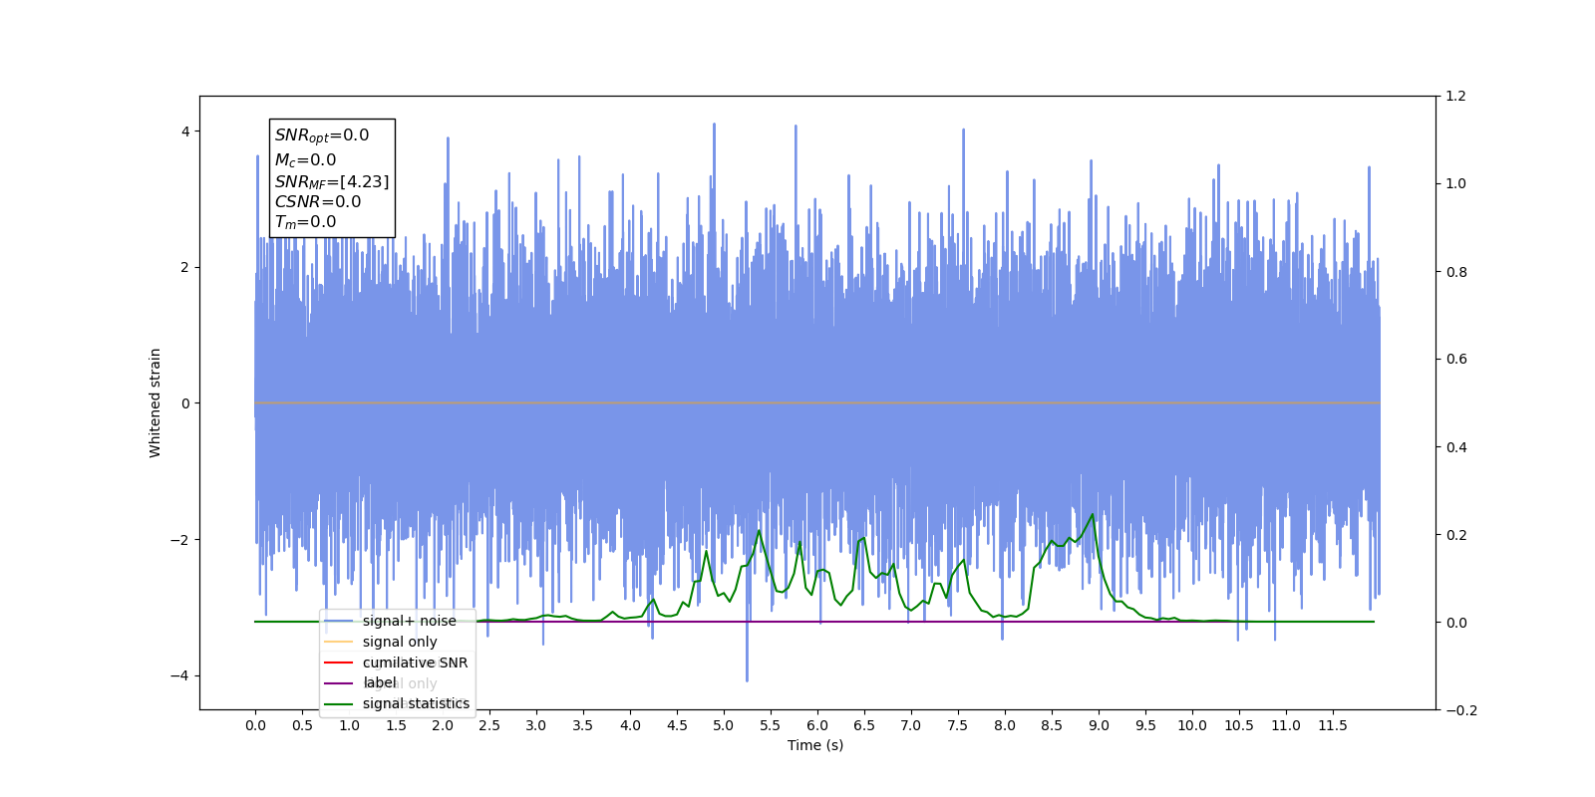Screen dimensions: 1595x797
Task: Click the 'signal statistics' legend label
Action: [416, 703]
